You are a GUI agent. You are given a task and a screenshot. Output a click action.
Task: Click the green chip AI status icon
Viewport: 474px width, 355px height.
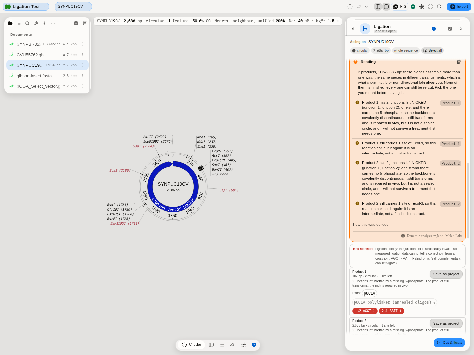[413, 7]
